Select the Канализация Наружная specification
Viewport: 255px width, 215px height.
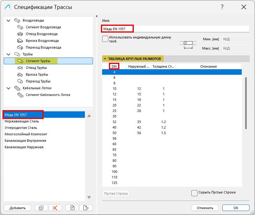point(44,147)
